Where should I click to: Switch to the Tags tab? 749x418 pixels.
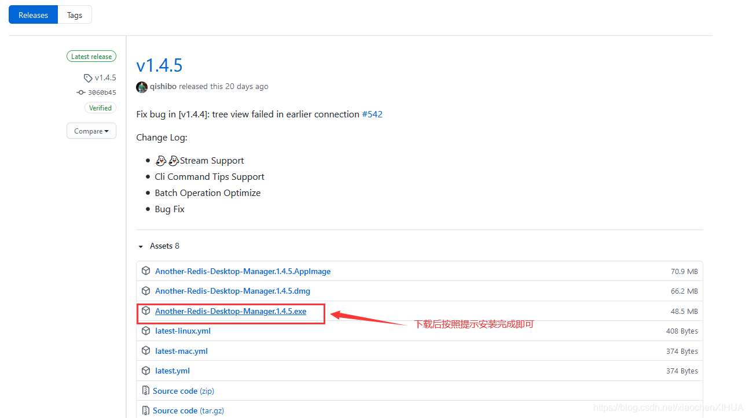(75, 15)
